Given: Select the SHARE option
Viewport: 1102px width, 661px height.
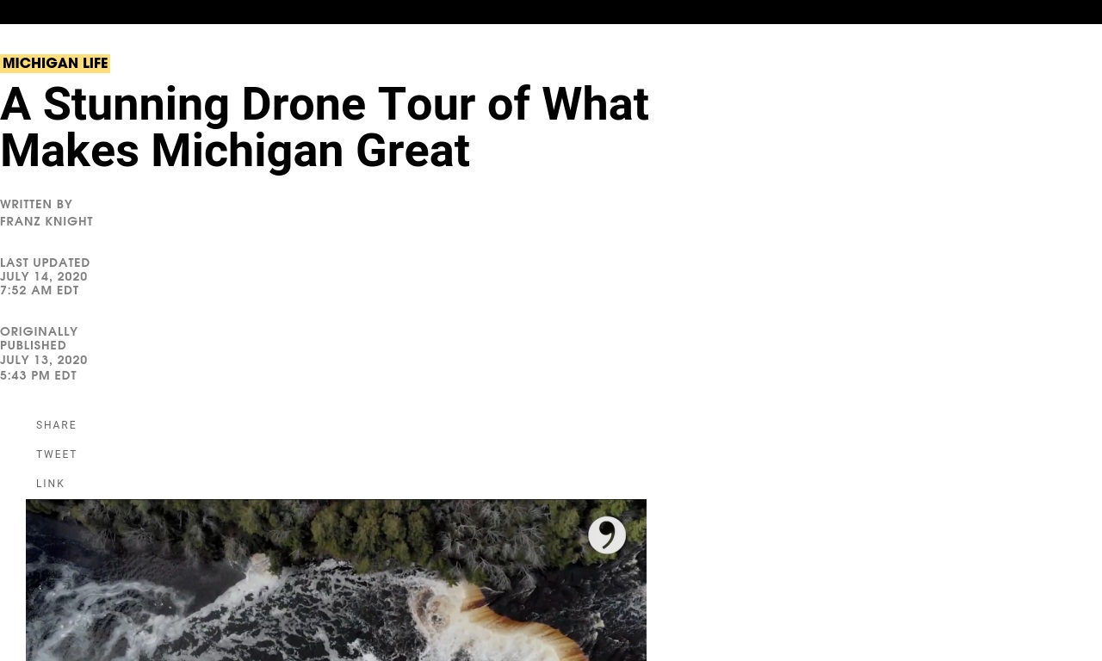Looking at the screenshot, I should [57, 425].
